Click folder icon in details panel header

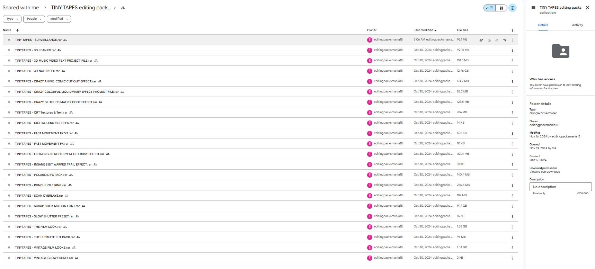click(x=533, y=7)
